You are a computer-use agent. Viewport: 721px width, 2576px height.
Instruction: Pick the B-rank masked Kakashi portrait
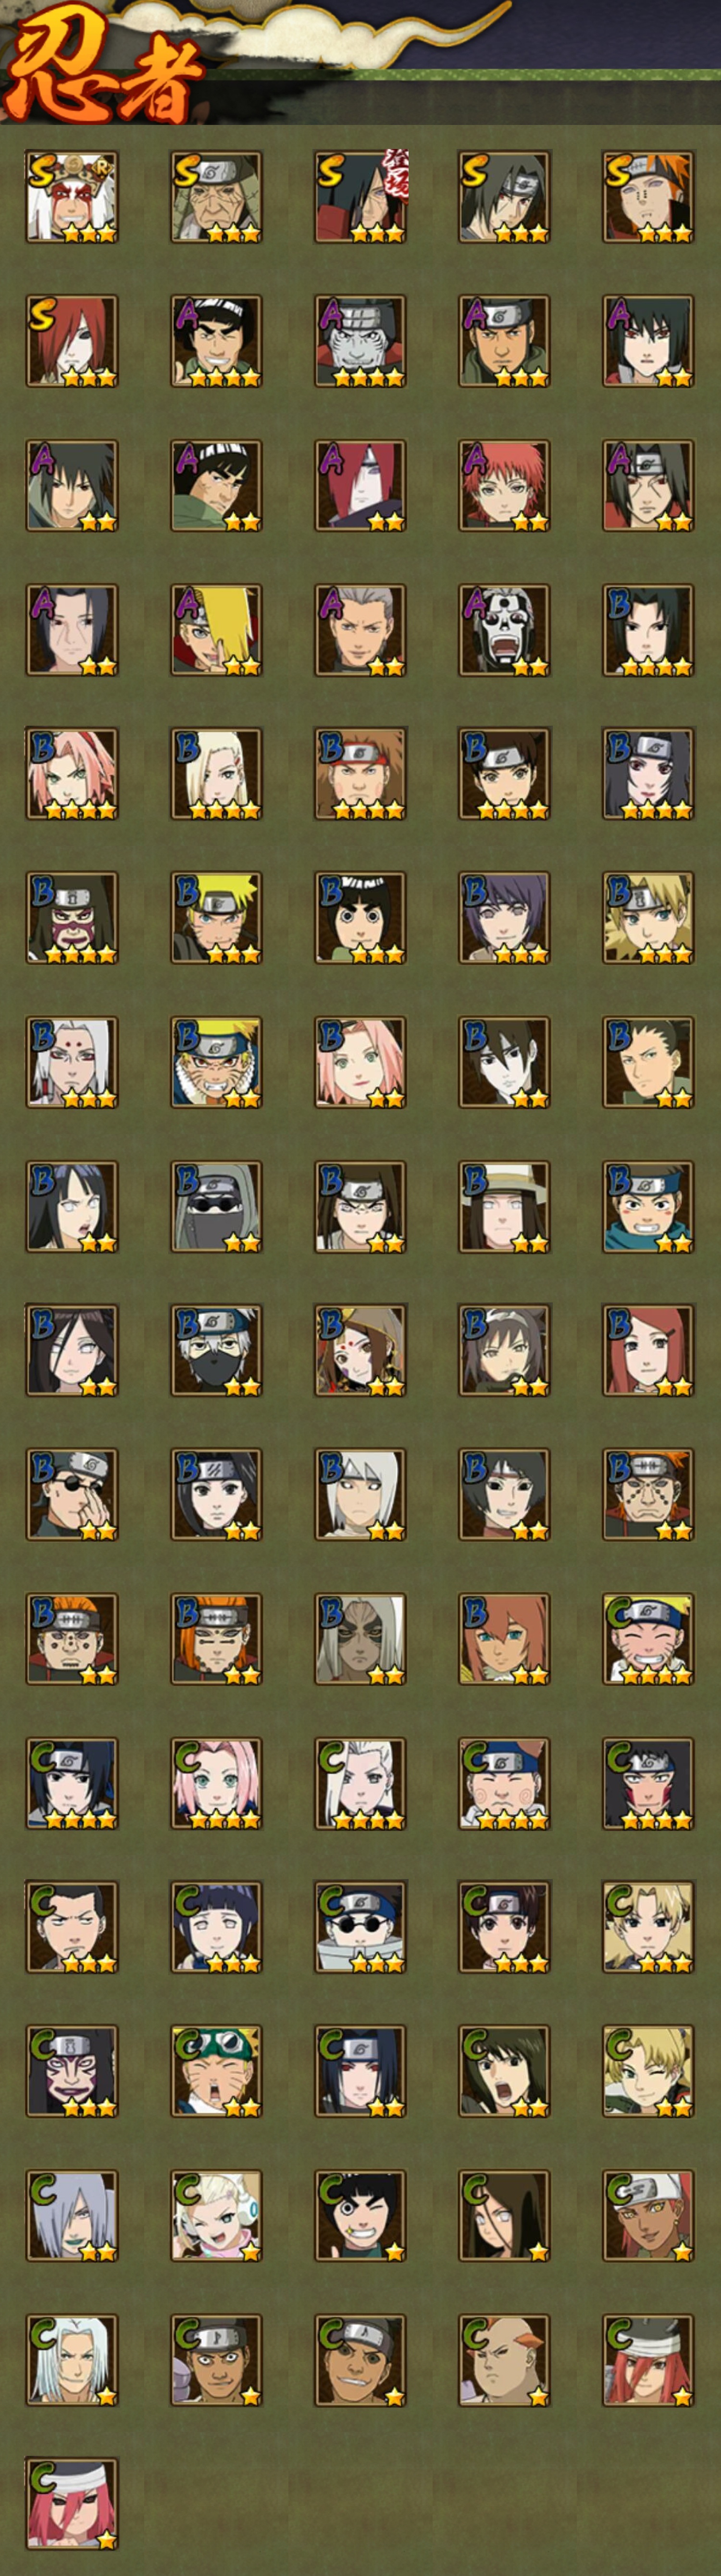pos(216,1350)
